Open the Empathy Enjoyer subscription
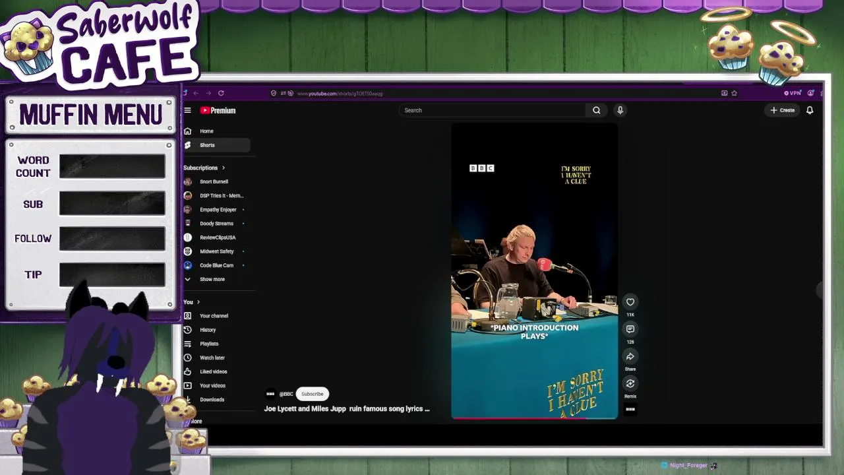This screenshot has width=844, height=475. pyautogui.click(x=216, y=210)
